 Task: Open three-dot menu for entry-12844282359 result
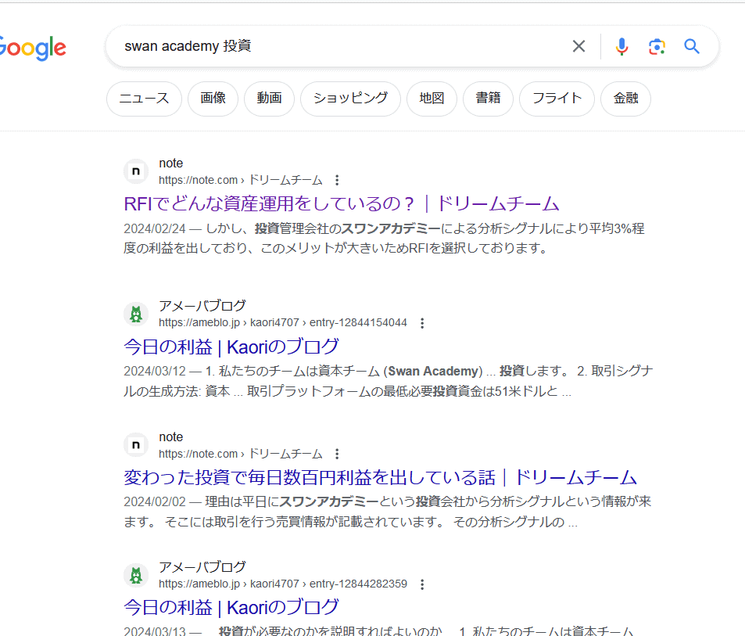click(422, 584)
